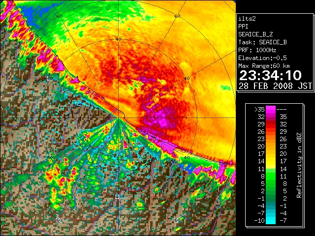Select the 'PPI' scan type text
The image size is (315, 236).
(243, 27)
